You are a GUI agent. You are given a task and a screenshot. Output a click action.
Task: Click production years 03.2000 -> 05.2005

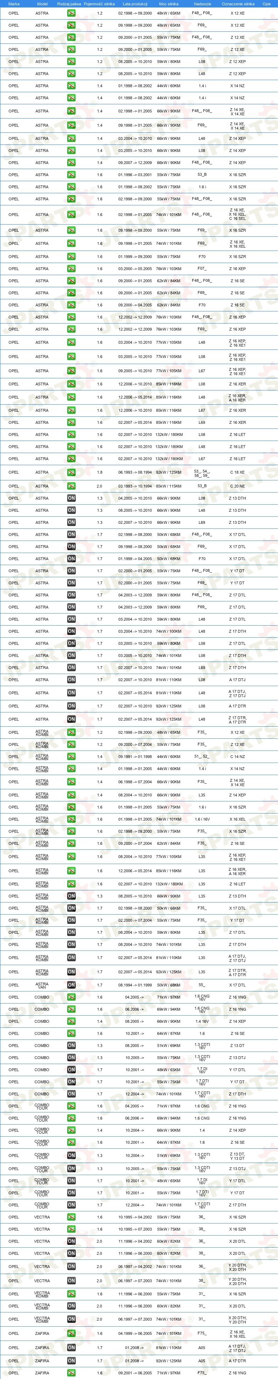point(135,269)
